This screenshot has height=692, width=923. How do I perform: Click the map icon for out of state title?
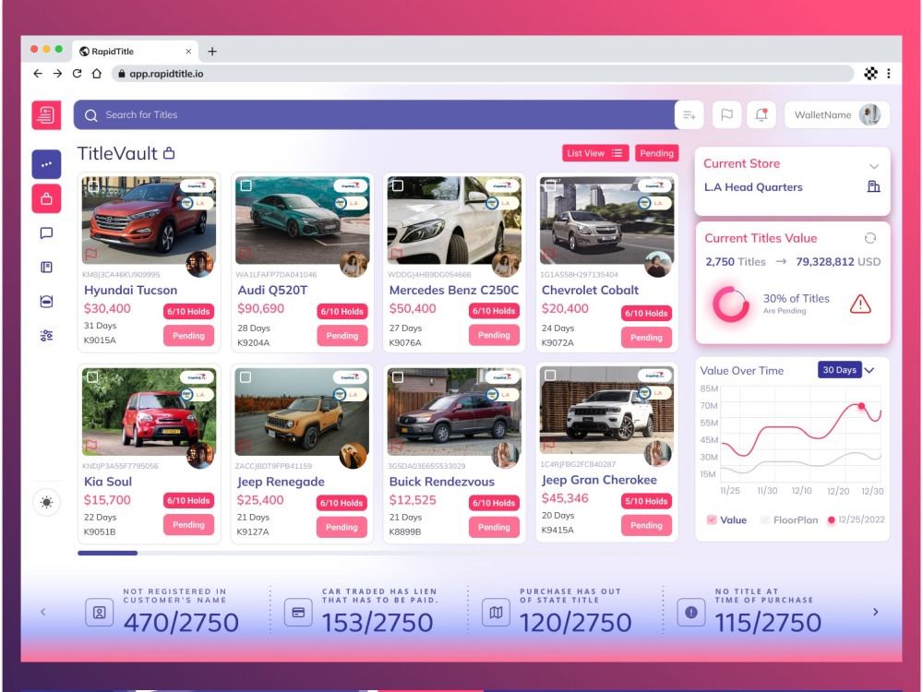tap(497, 613)
